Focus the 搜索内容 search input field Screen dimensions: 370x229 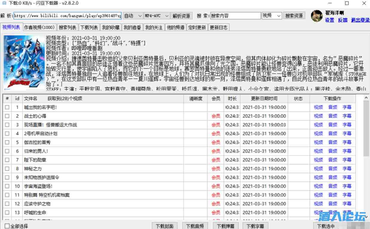click(x=235, y=16)
